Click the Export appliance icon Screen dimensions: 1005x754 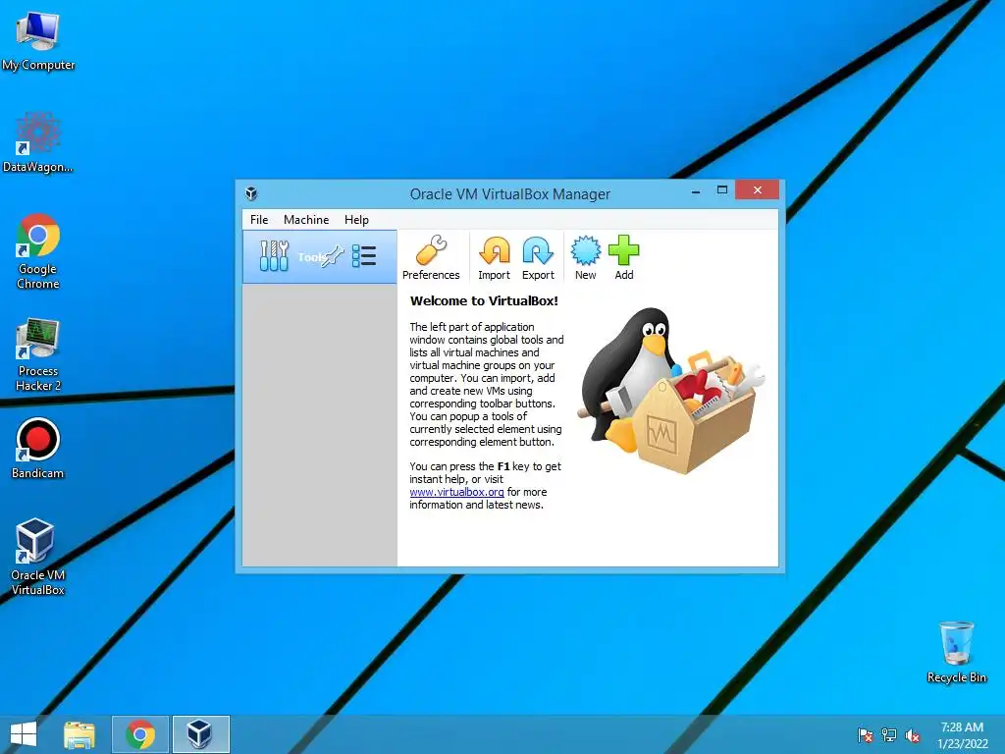click(x=538, y=257)
